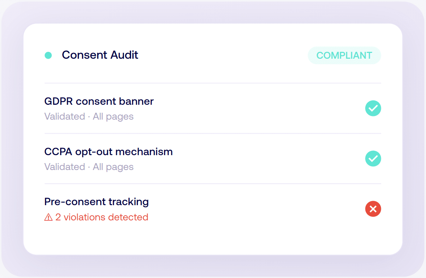View the 2 violations detected message

pyautogui.click(x=102, y=217)
